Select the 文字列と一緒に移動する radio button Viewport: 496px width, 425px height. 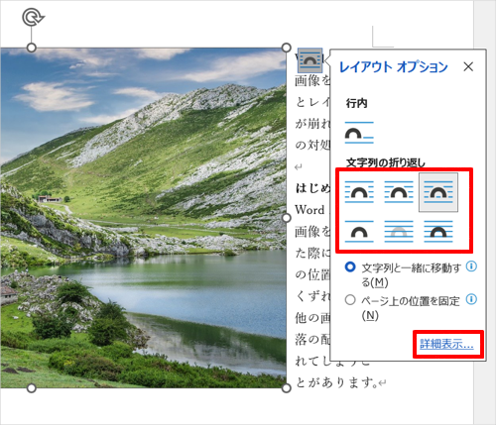350,266
